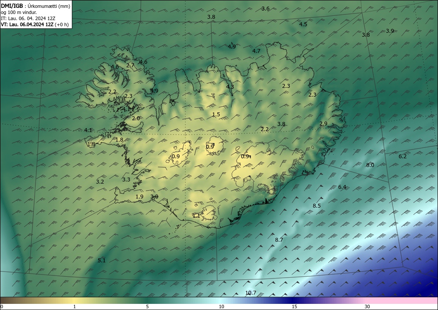Click the 1.1 value near the south glacier
Viewport: 438px width, 310px height.
[196, 216]
